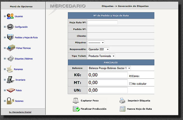Click the Mercedario logo
The image size is (183, 120).
tap(68, 6)
